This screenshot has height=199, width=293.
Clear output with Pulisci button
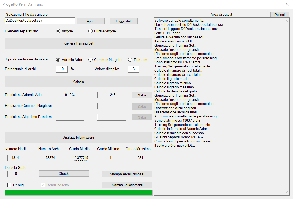tap(279, 15)
